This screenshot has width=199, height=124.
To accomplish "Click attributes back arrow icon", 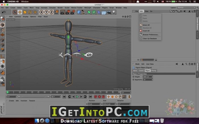I will 177,64.
